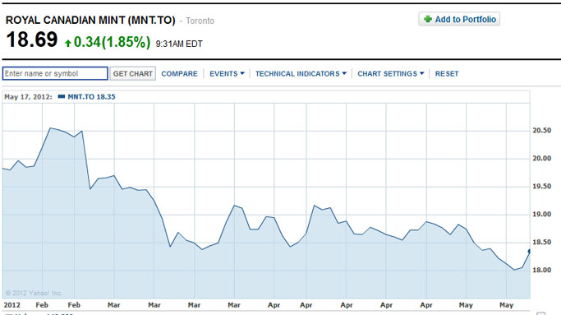Click the 9:31AM EDT timestamp
Screen dimensions: 561x315
(x=179, y=44)
